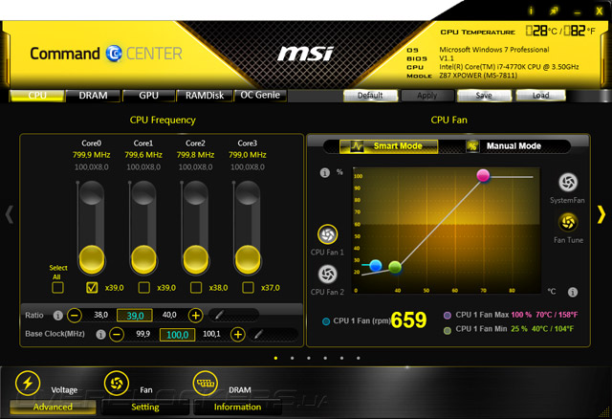
Task: Click the Ratio info icon
Action: [57, 315]
